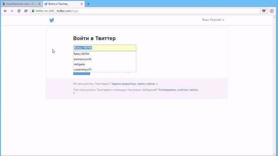Click the username input field

[105, 48]
